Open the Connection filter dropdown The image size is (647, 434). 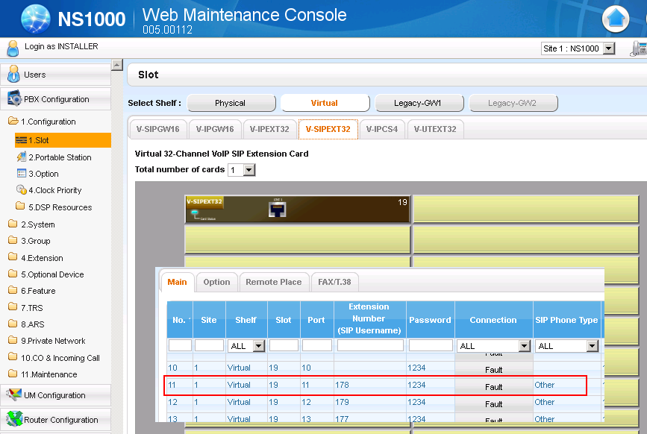coord(493,346)
